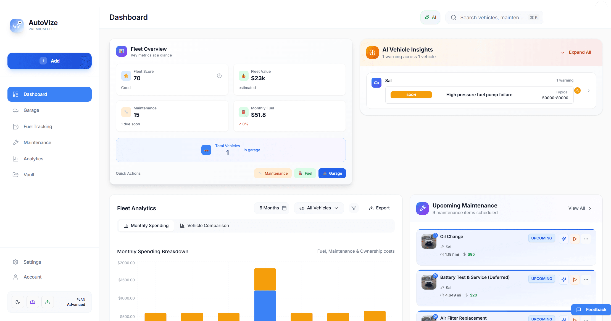Screen dimensions: 611x321
Task: Open more options for Battery Test
Action: coord(586,280)
